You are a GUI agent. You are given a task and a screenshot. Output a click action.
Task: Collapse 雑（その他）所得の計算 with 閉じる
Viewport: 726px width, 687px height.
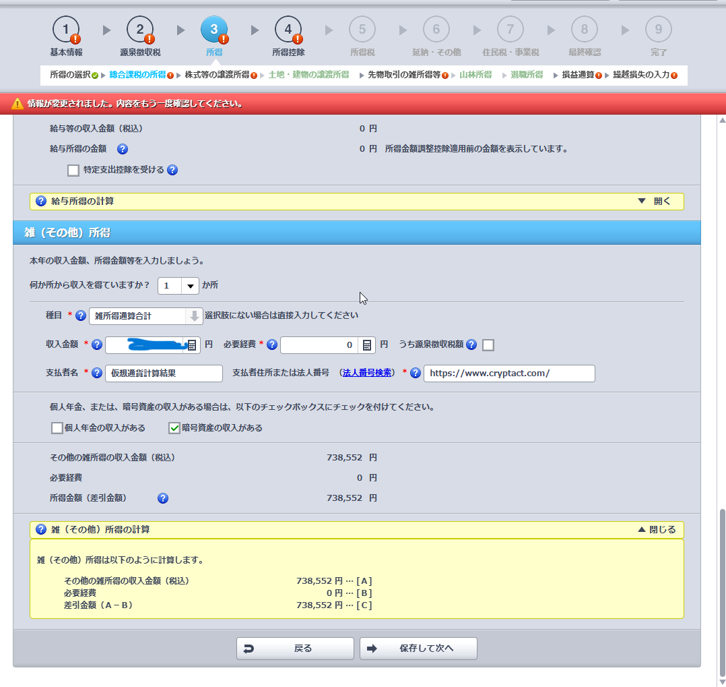pyautogui.click(x=656, y=530)
